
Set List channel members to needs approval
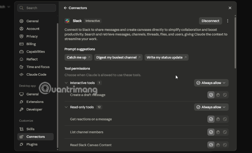pyautogui.click(x=218, y=132)
